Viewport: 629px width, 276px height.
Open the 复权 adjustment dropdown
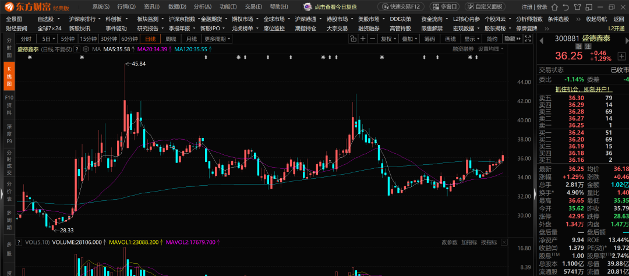[x=388, y=39]
